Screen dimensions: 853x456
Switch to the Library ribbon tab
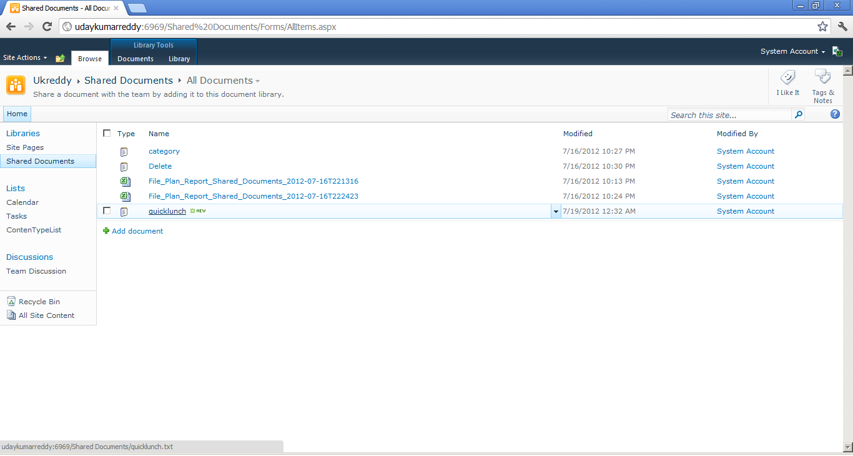[179, 59]
